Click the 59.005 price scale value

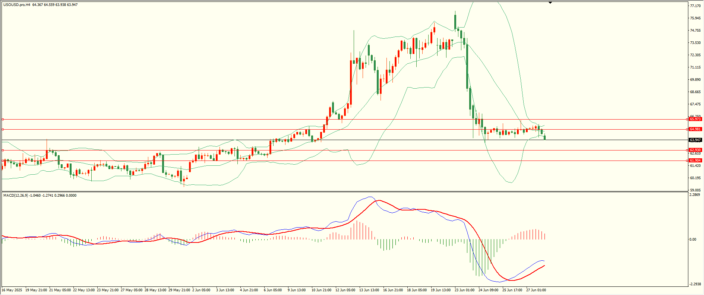point(696,190)
